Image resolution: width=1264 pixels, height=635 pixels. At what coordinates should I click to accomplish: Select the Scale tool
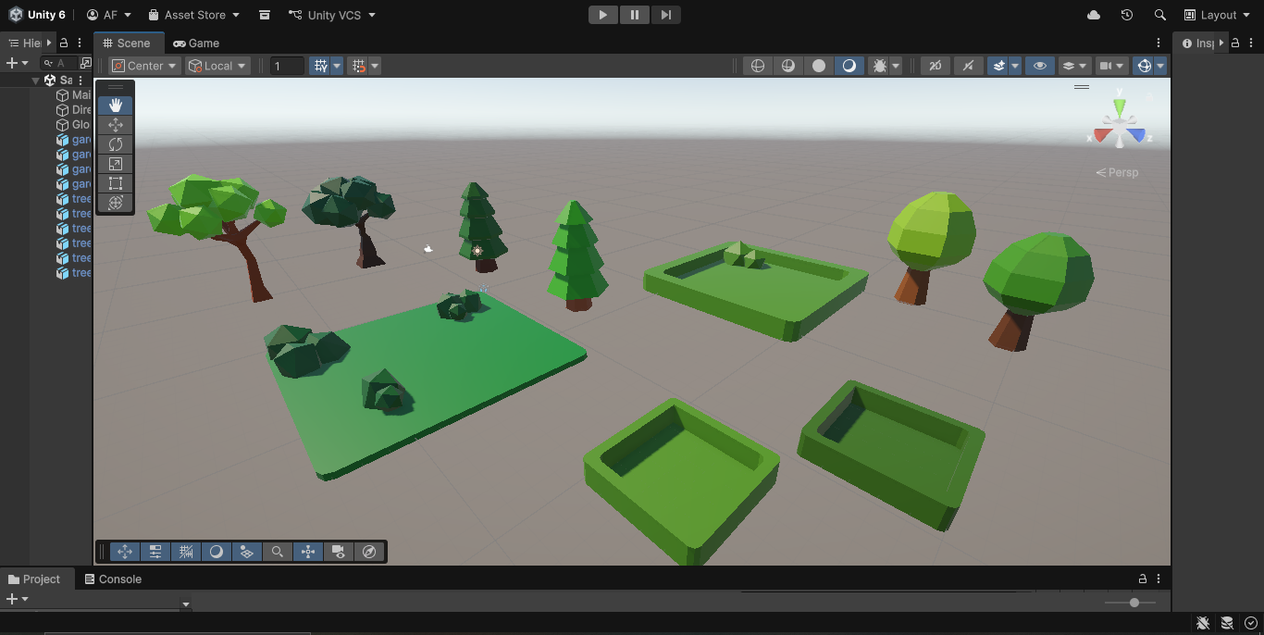pos(116,164)
